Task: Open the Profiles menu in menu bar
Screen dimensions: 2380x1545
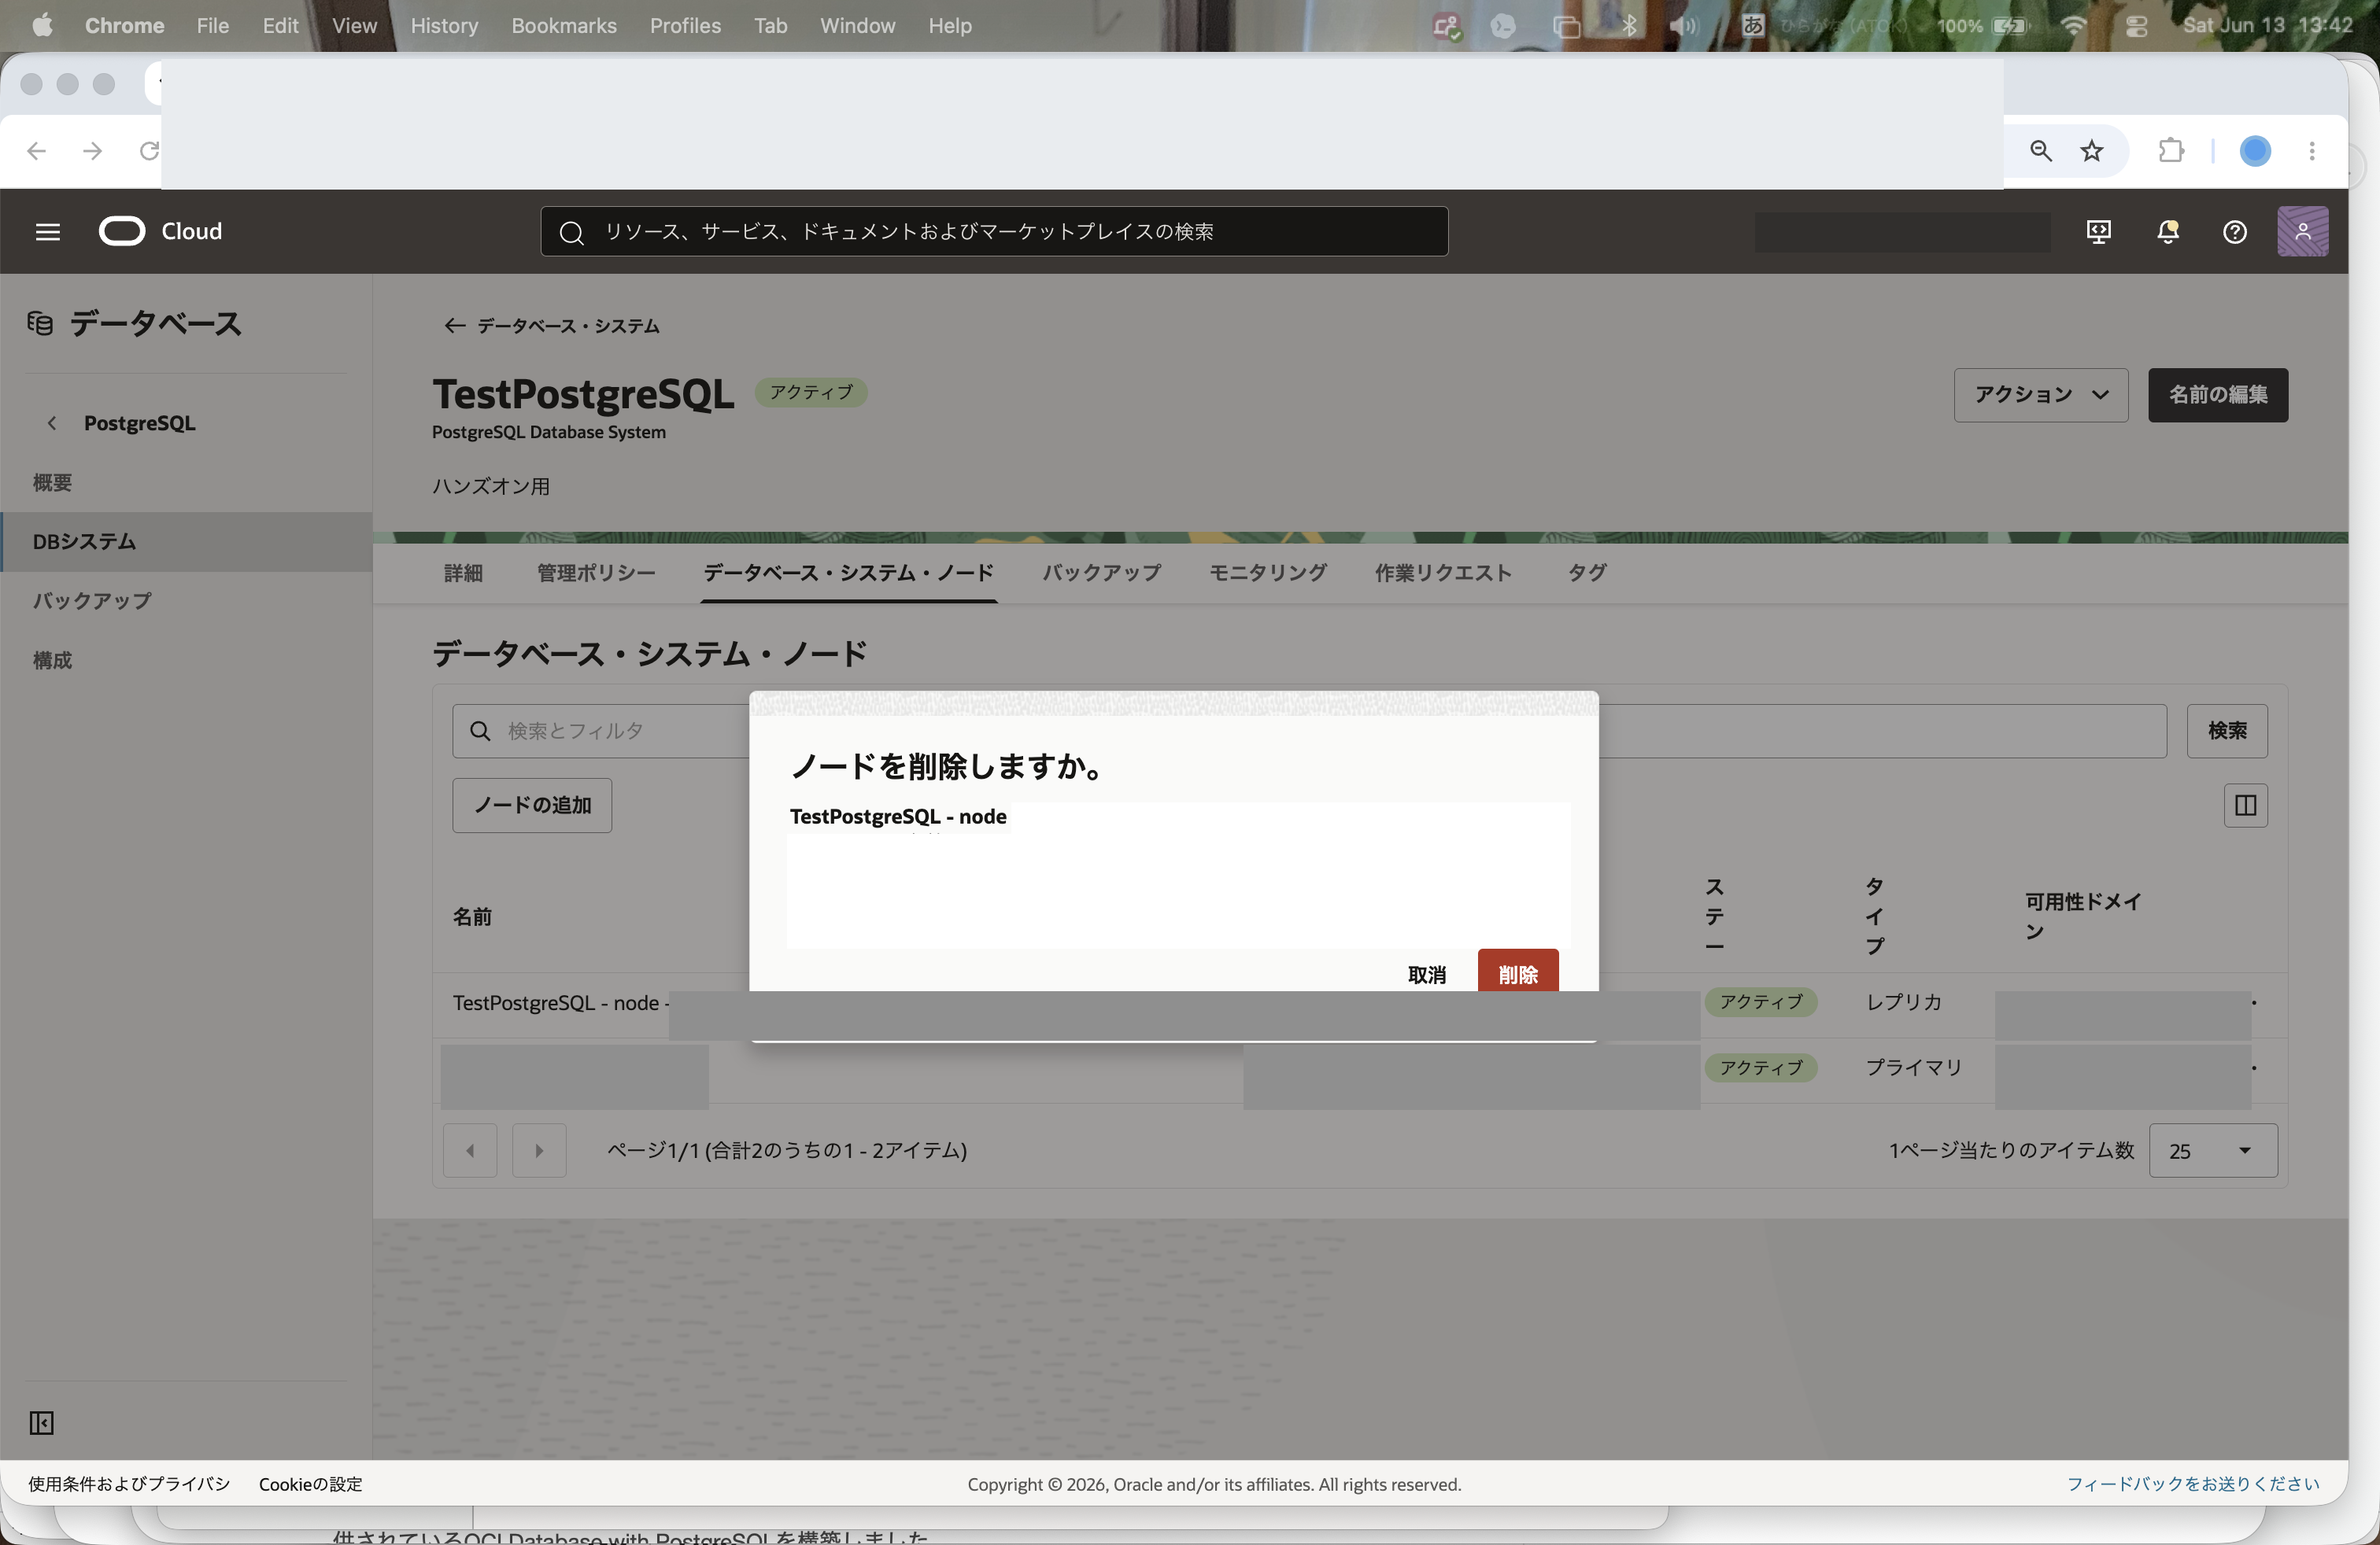Action: 685,26
